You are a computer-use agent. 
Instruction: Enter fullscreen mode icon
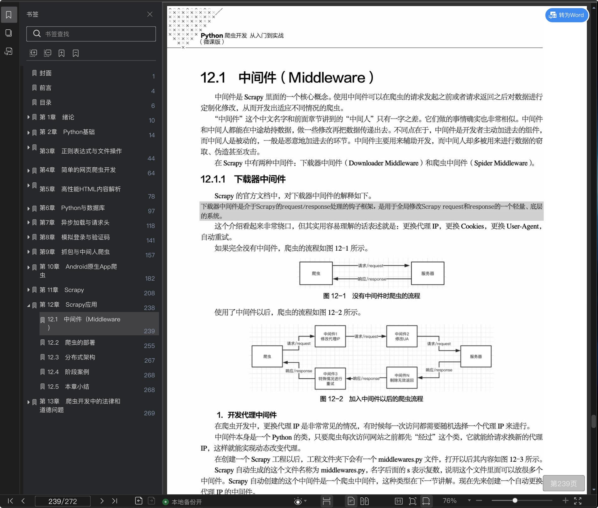(x=578, y=501)
